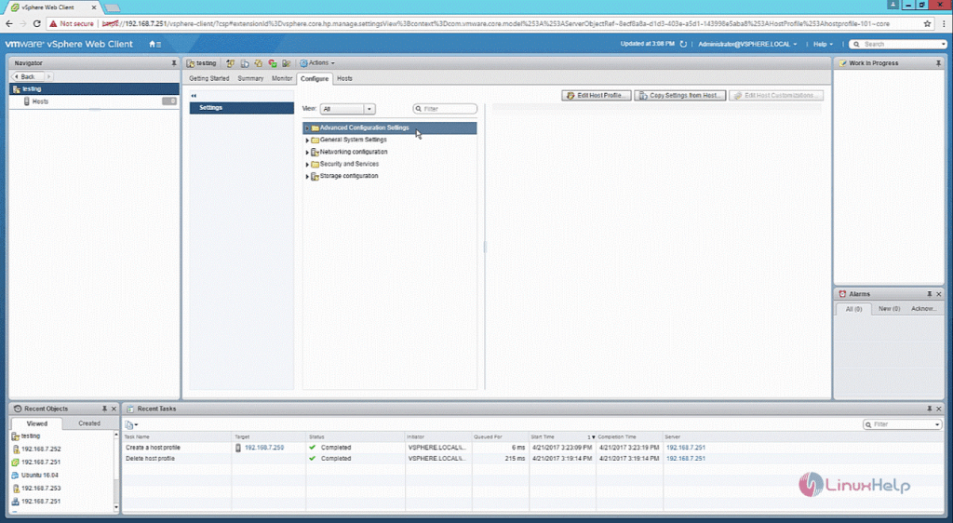Viewport: 953px width, 523px height.
Task: Switch to the Summary tab
Action: click(x=250, y=78)
